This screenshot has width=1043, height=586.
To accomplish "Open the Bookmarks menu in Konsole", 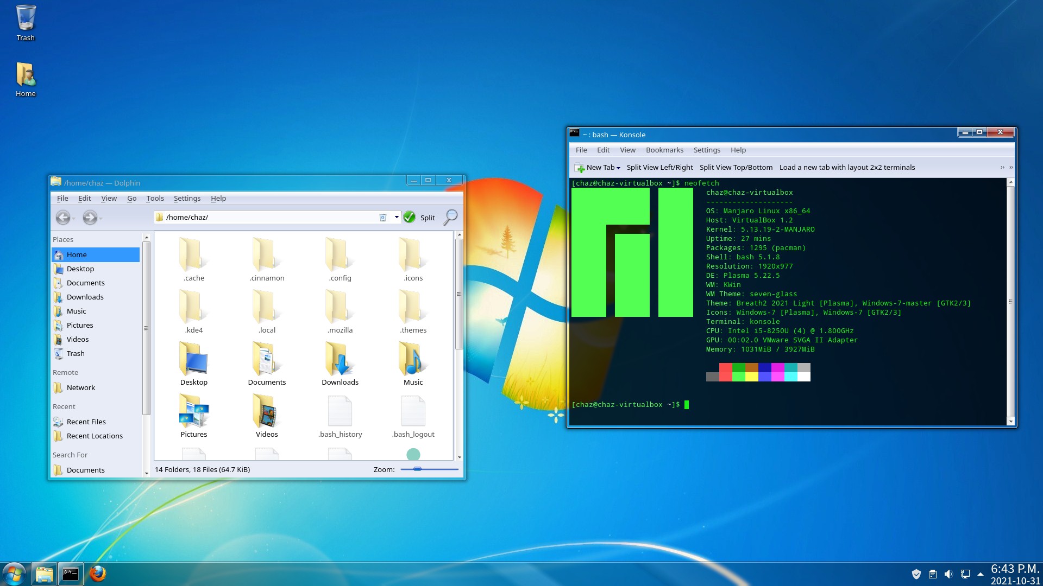I will pyautogui.click(x=664, y=150).
